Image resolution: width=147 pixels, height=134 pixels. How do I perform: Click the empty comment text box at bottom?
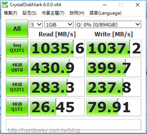pos(73,125)
